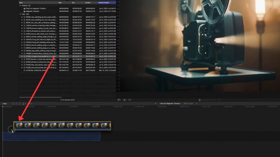Select the A125C144_216314UK clip name

(36, 70)
